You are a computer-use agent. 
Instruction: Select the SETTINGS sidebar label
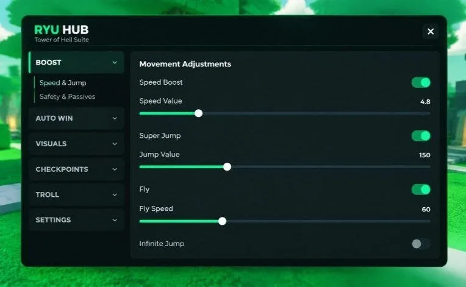pyautogui.click(x=53, y=220)
